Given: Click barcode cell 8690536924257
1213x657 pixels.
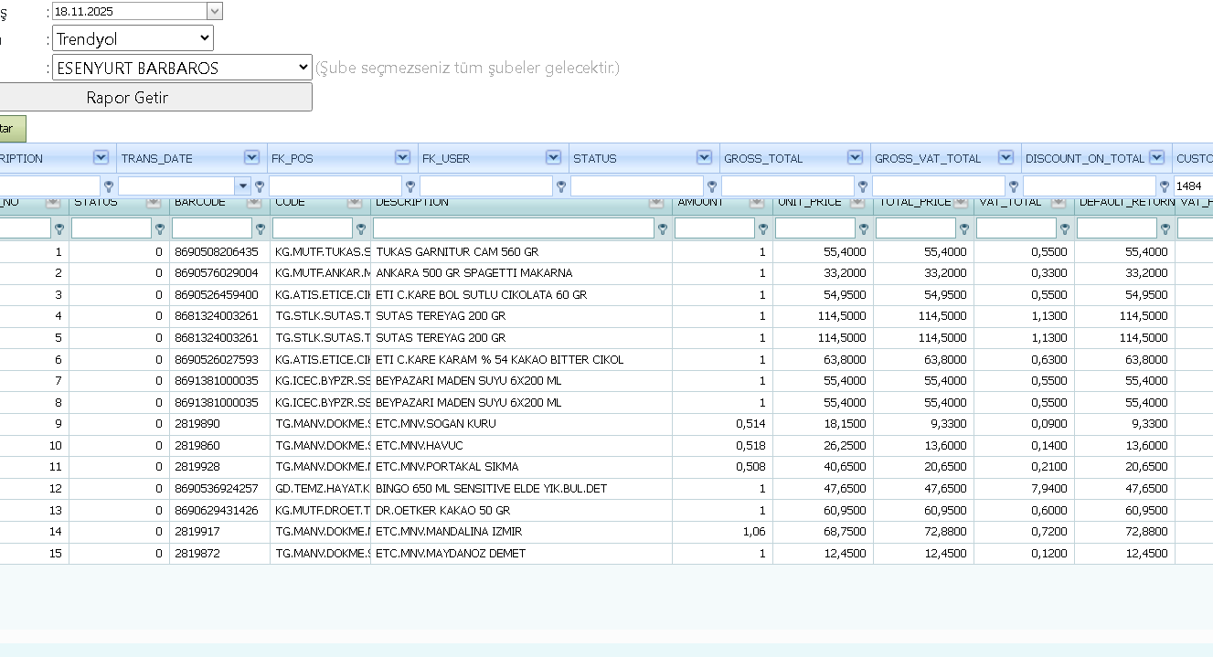Looking at the screenshot, I should point(219,489).
